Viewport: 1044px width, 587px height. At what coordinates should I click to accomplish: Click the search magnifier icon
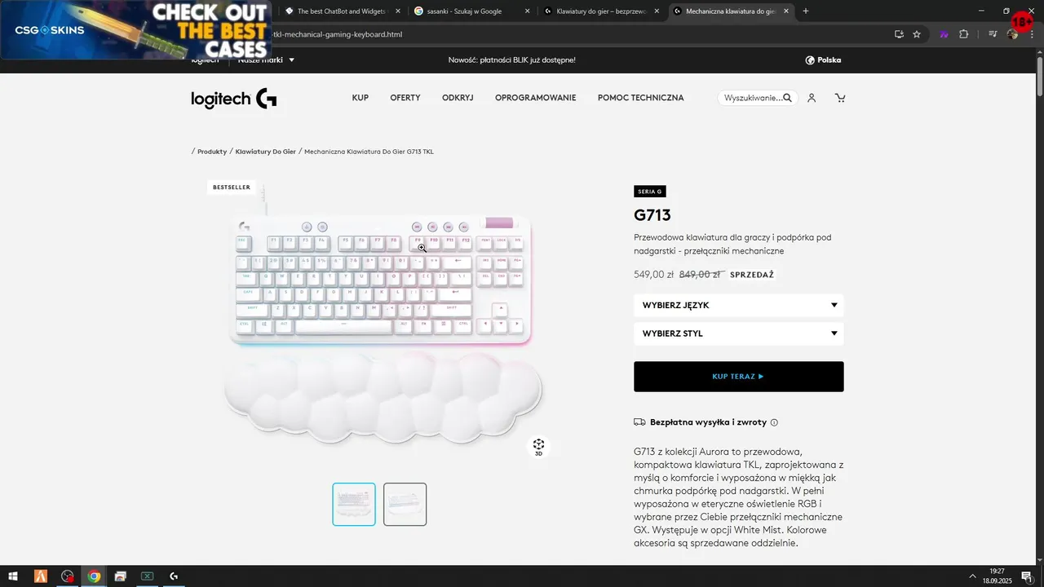point(787,98)
